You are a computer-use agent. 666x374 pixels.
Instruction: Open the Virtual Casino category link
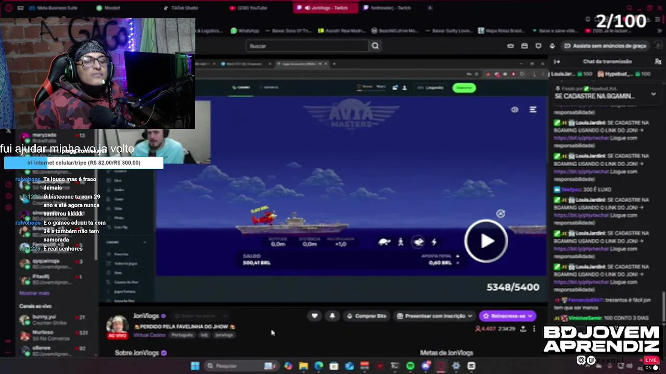pos(149,335)
